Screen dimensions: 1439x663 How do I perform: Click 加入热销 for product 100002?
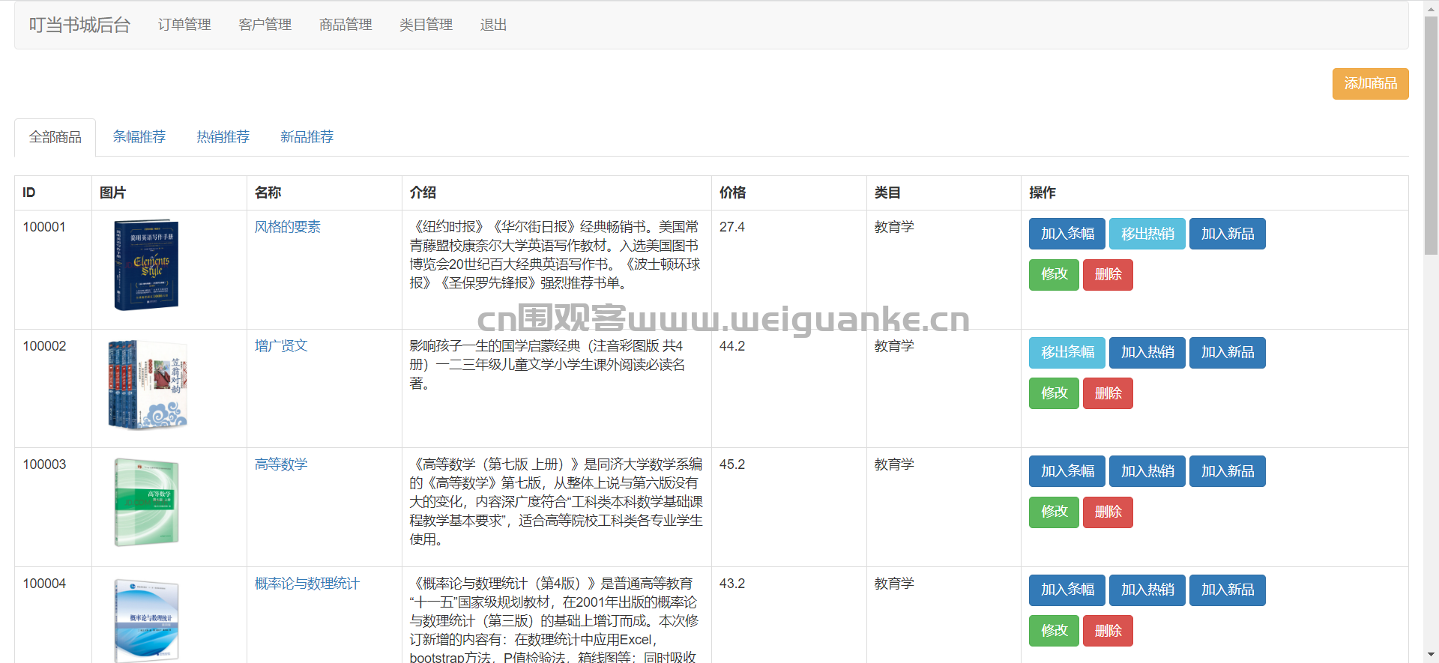1147,352
